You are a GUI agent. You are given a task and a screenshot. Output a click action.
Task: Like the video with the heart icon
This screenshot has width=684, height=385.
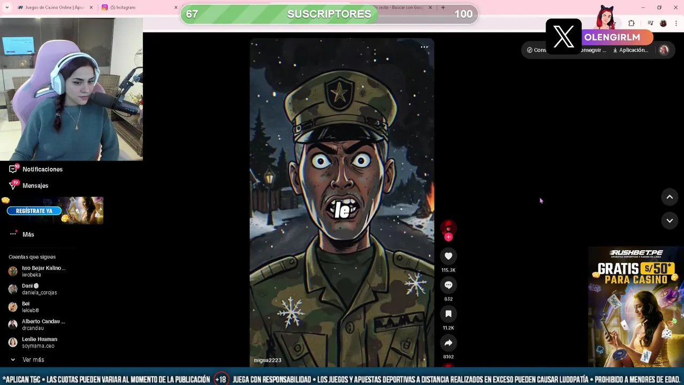(448, 256)
